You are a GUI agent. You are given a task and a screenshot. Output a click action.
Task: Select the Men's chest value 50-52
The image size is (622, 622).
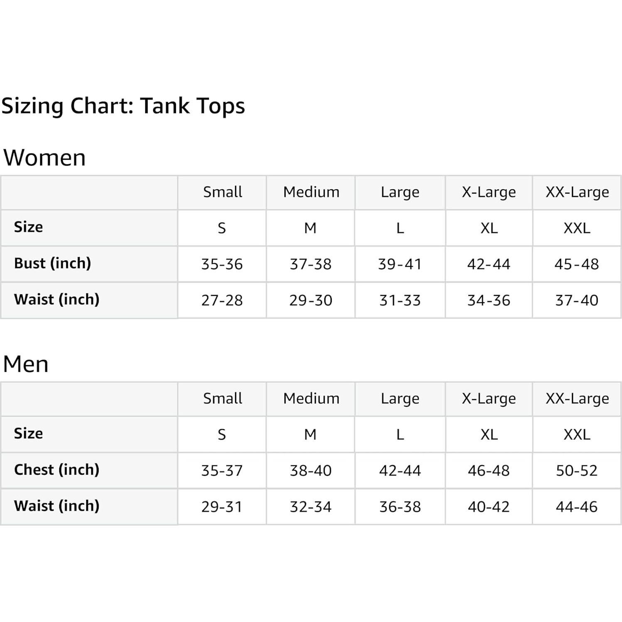point(576,471)
